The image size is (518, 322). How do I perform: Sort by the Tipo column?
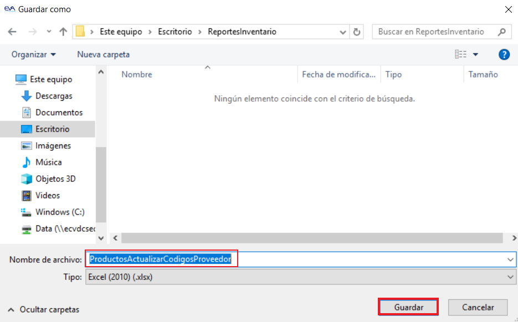393,75
